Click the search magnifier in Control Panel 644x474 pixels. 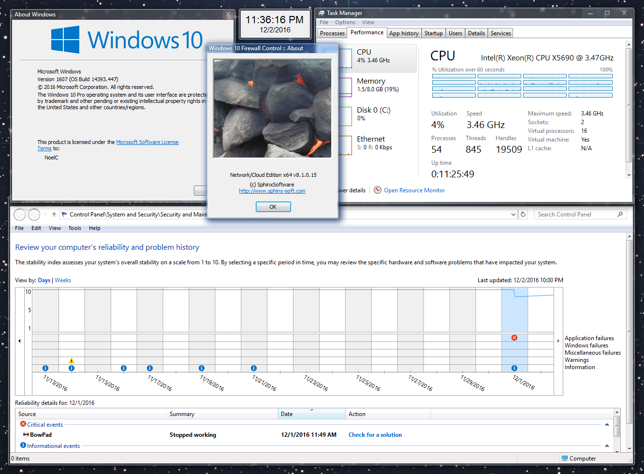[x=620, y=214]
